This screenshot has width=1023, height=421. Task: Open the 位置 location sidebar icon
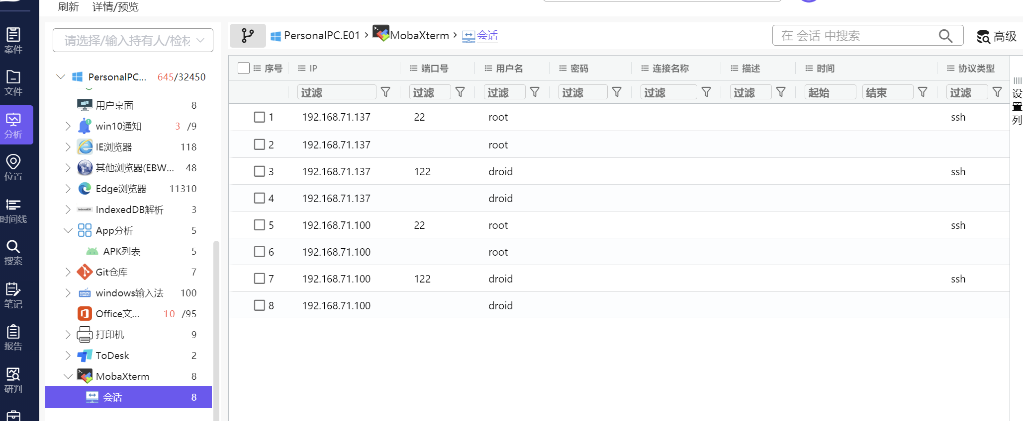tap(13, 167)
